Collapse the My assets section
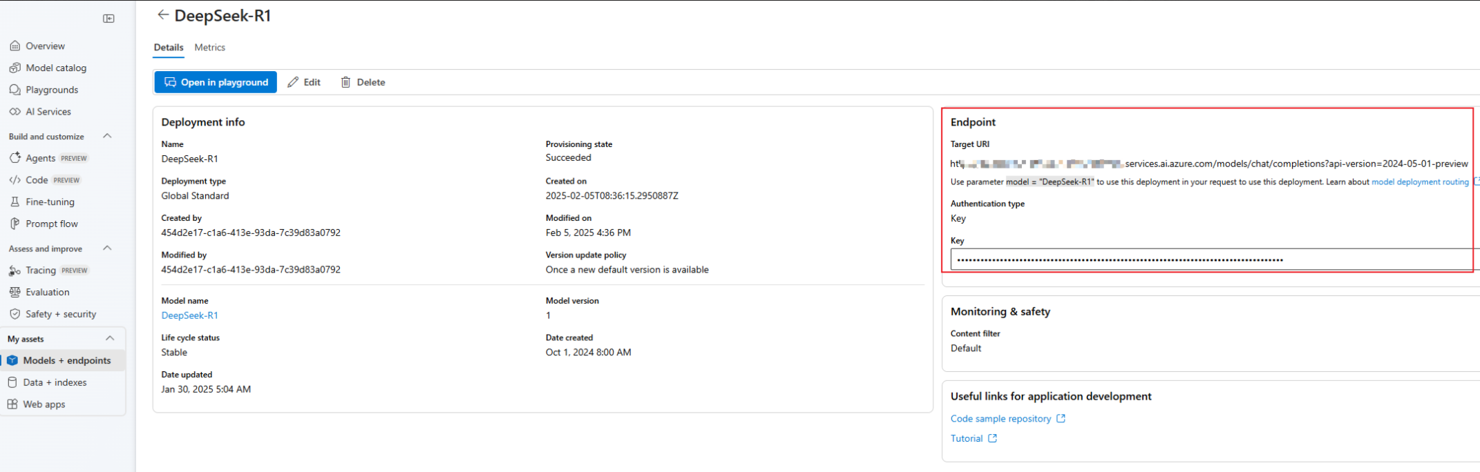The image size is (1480, 472). coord(110,338)
